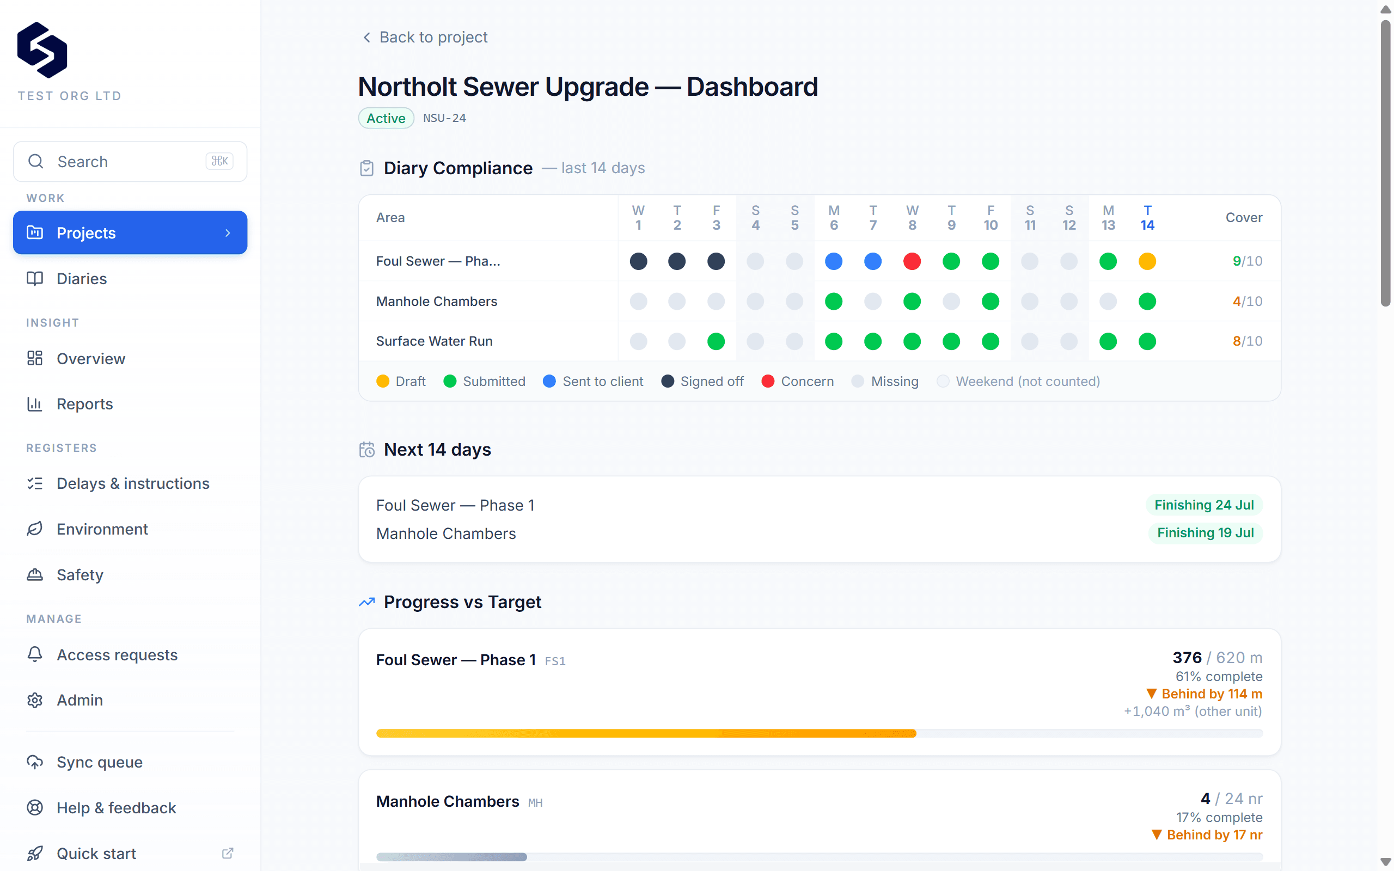Click Behind by 114 m status text
The width and height of the screenshot is (1394, 871).
(x=1204, y=694)
